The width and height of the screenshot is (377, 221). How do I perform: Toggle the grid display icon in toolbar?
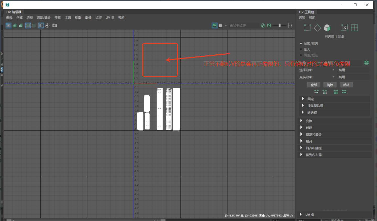(x=41, y=25)
